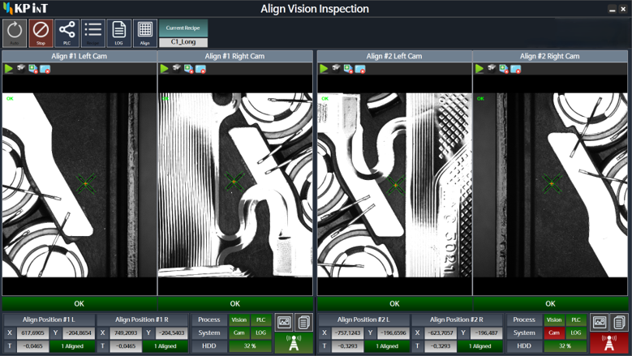
Task: Click camera icon under Align #1 Right Cam
Action: tap(176, 68)
